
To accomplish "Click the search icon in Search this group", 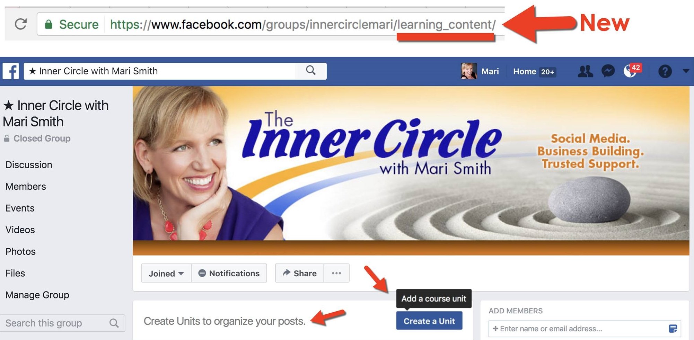I will pos(114,323).
